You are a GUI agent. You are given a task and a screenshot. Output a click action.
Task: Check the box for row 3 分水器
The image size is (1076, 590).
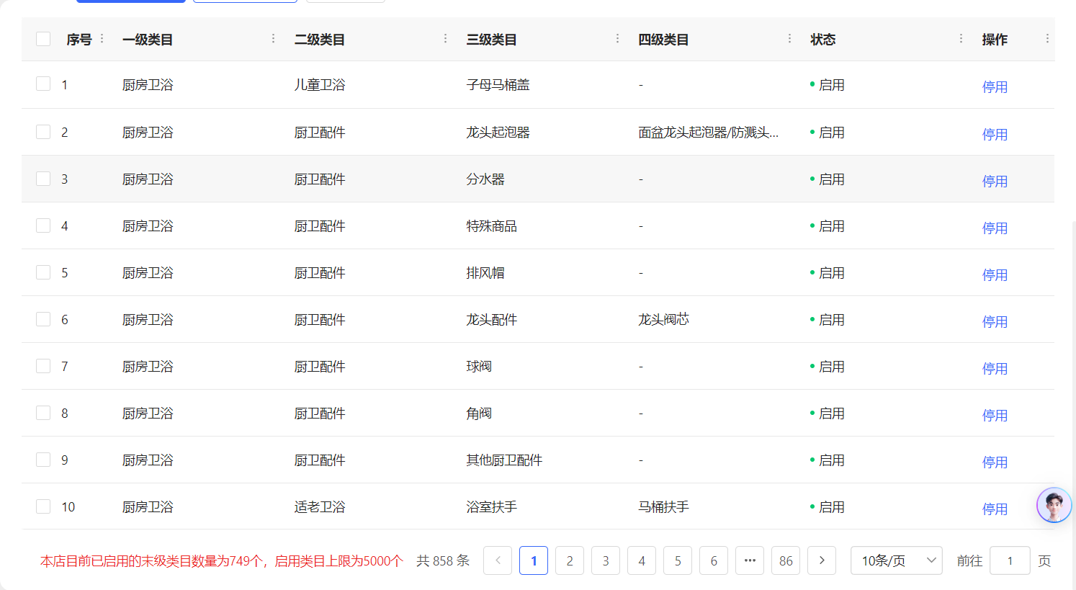(x=43, y=179)
